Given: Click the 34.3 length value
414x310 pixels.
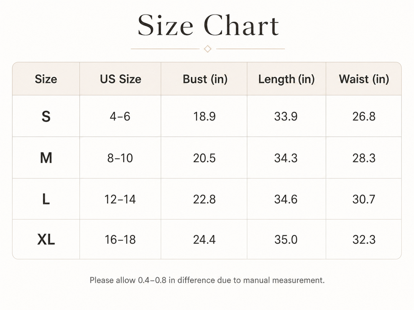Looking at the screenshot, I should click(286, 158).
